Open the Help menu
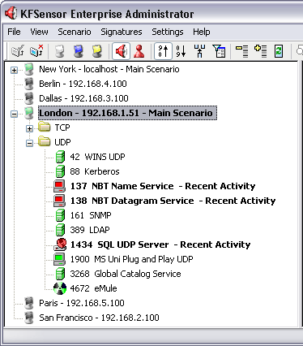 pos(202,32)
